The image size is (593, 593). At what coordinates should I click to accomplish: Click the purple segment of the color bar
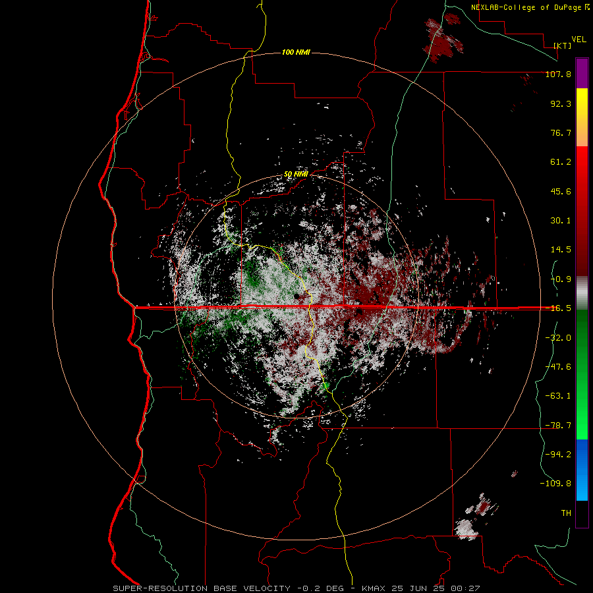(582, 74)
